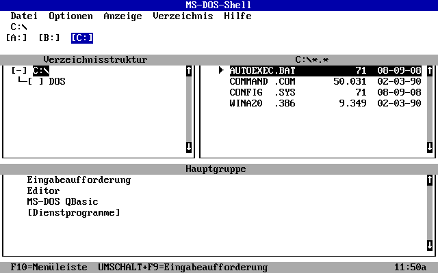Click directory tree scrollbar up arrow
438x273 pixels.
189,70
